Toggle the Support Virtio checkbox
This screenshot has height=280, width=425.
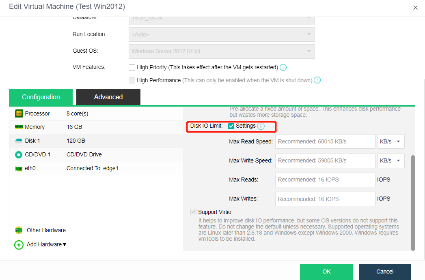(193, 212)
